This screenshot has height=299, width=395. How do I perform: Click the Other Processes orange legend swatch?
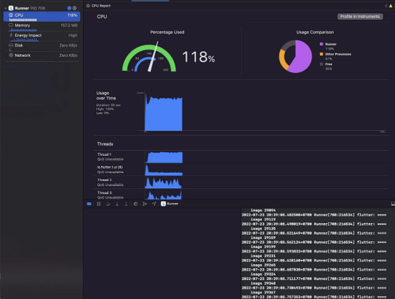point(321,54)
